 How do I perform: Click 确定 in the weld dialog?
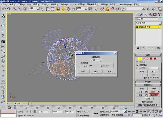coord(96,72)
